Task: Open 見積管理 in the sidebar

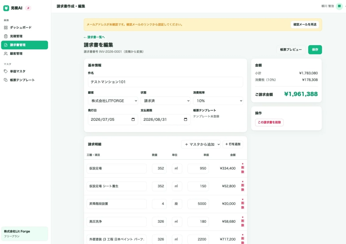Action: tap(24, 36)
